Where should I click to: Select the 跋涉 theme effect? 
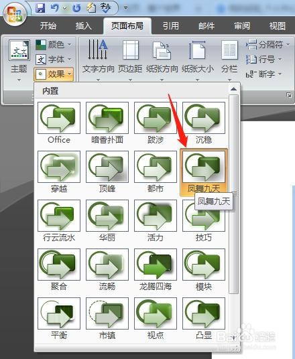point(155,123)
